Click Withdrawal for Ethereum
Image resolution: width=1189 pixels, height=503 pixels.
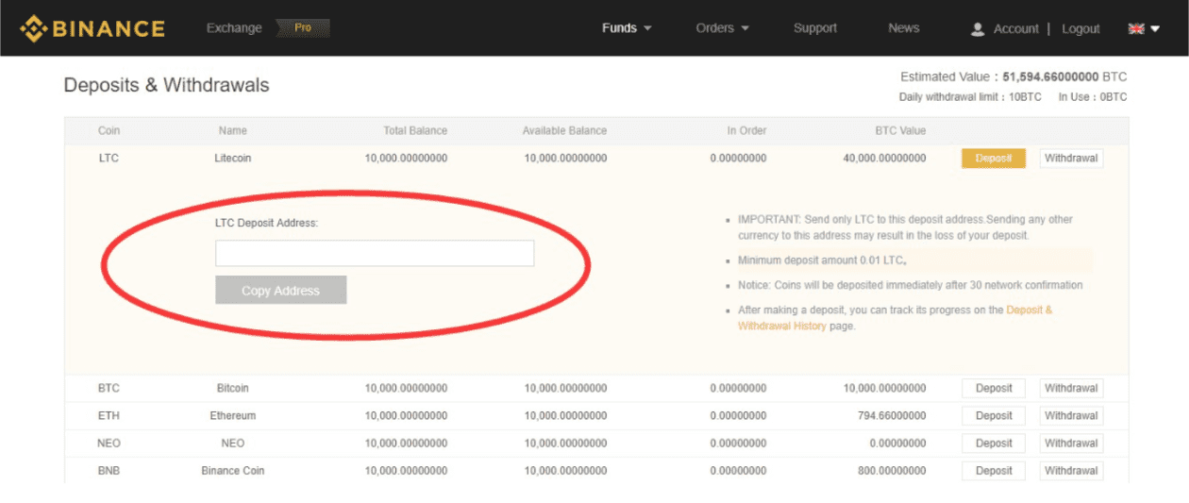click(1071, 415)
